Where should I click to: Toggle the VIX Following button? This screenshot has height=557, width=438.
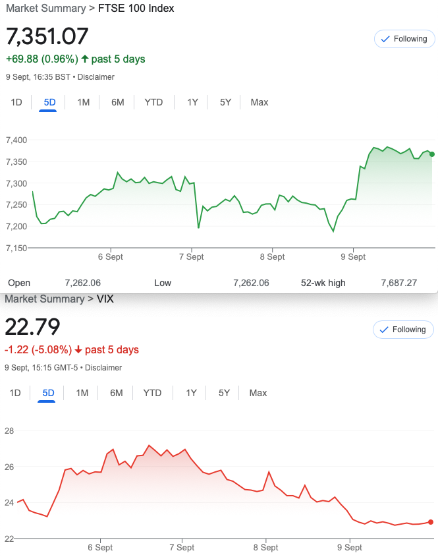coord(404,330)
